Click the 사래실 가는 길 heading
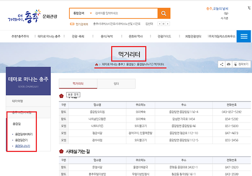 (x=78, y=151)
